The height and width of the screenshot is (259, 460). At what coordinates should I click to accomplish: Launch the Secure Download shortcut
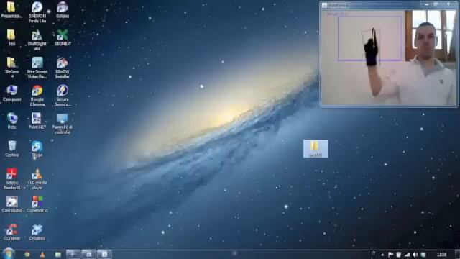coord(63,96)
